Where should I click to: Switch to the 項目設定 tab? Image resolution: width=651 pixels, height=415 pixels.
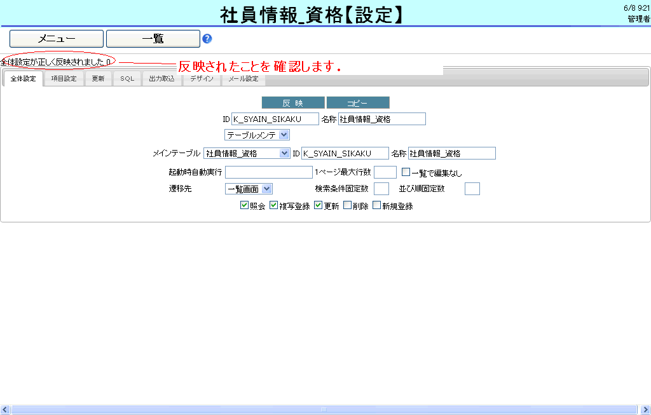64,79
